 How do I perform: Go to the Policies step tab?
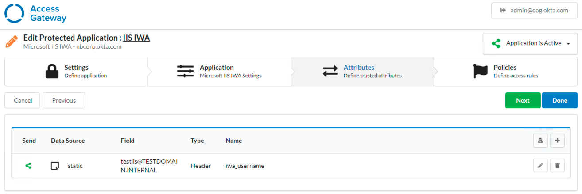point(505,71)
